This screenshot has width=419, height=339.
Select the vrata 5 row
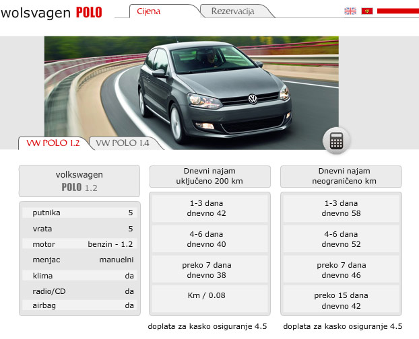[x=79, y=229]
